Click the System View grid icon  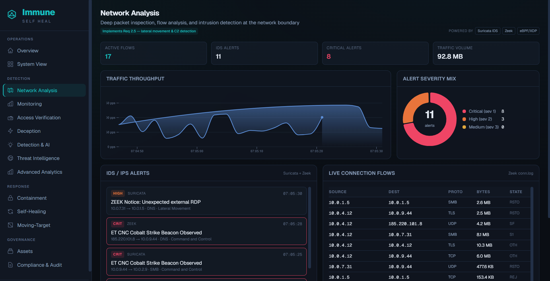coord(11,64)
